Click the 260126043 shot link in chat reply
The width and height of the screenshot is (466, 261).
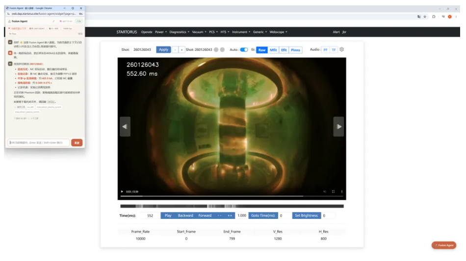(36, 64)
